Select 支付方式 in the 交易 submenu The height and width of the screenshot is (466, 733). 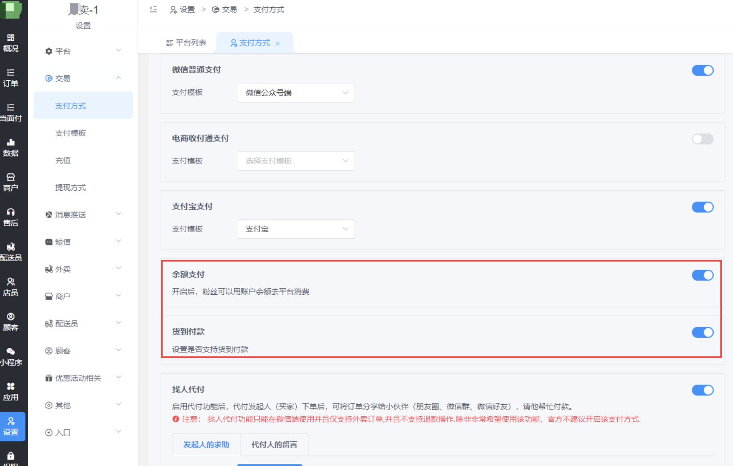tap(83, 106)
